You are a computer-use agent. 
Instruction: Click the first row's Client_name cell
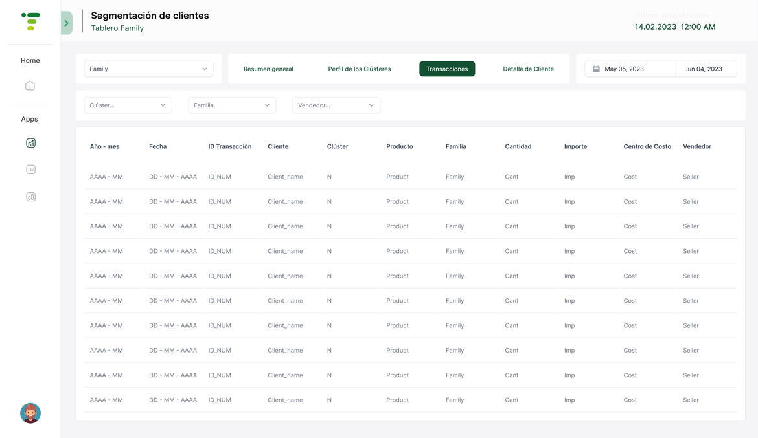285,177
